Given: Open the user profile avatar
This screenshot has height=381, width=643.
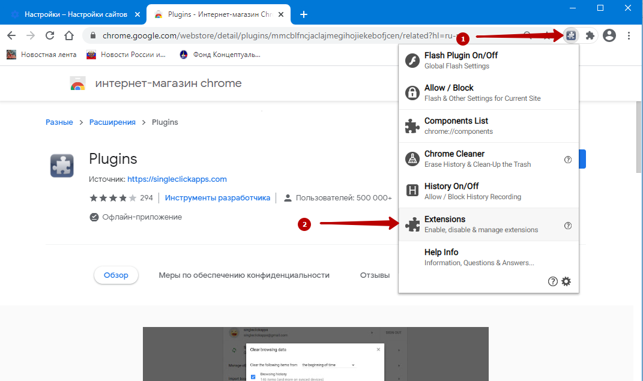Looking at the screenshot, I should [x=609, y=36].
